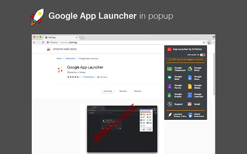
Task: Click the Google App Launcher listing icon
Action: click(x=60, y=69)
